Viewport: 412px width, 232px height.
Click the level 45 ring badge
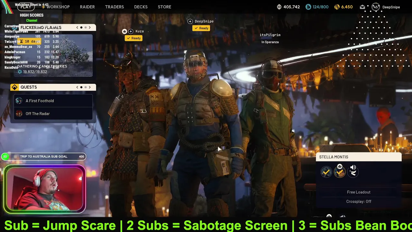(375, 7)
